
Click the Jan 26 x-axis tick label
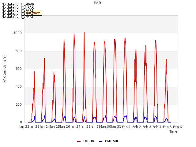[65, 127]
